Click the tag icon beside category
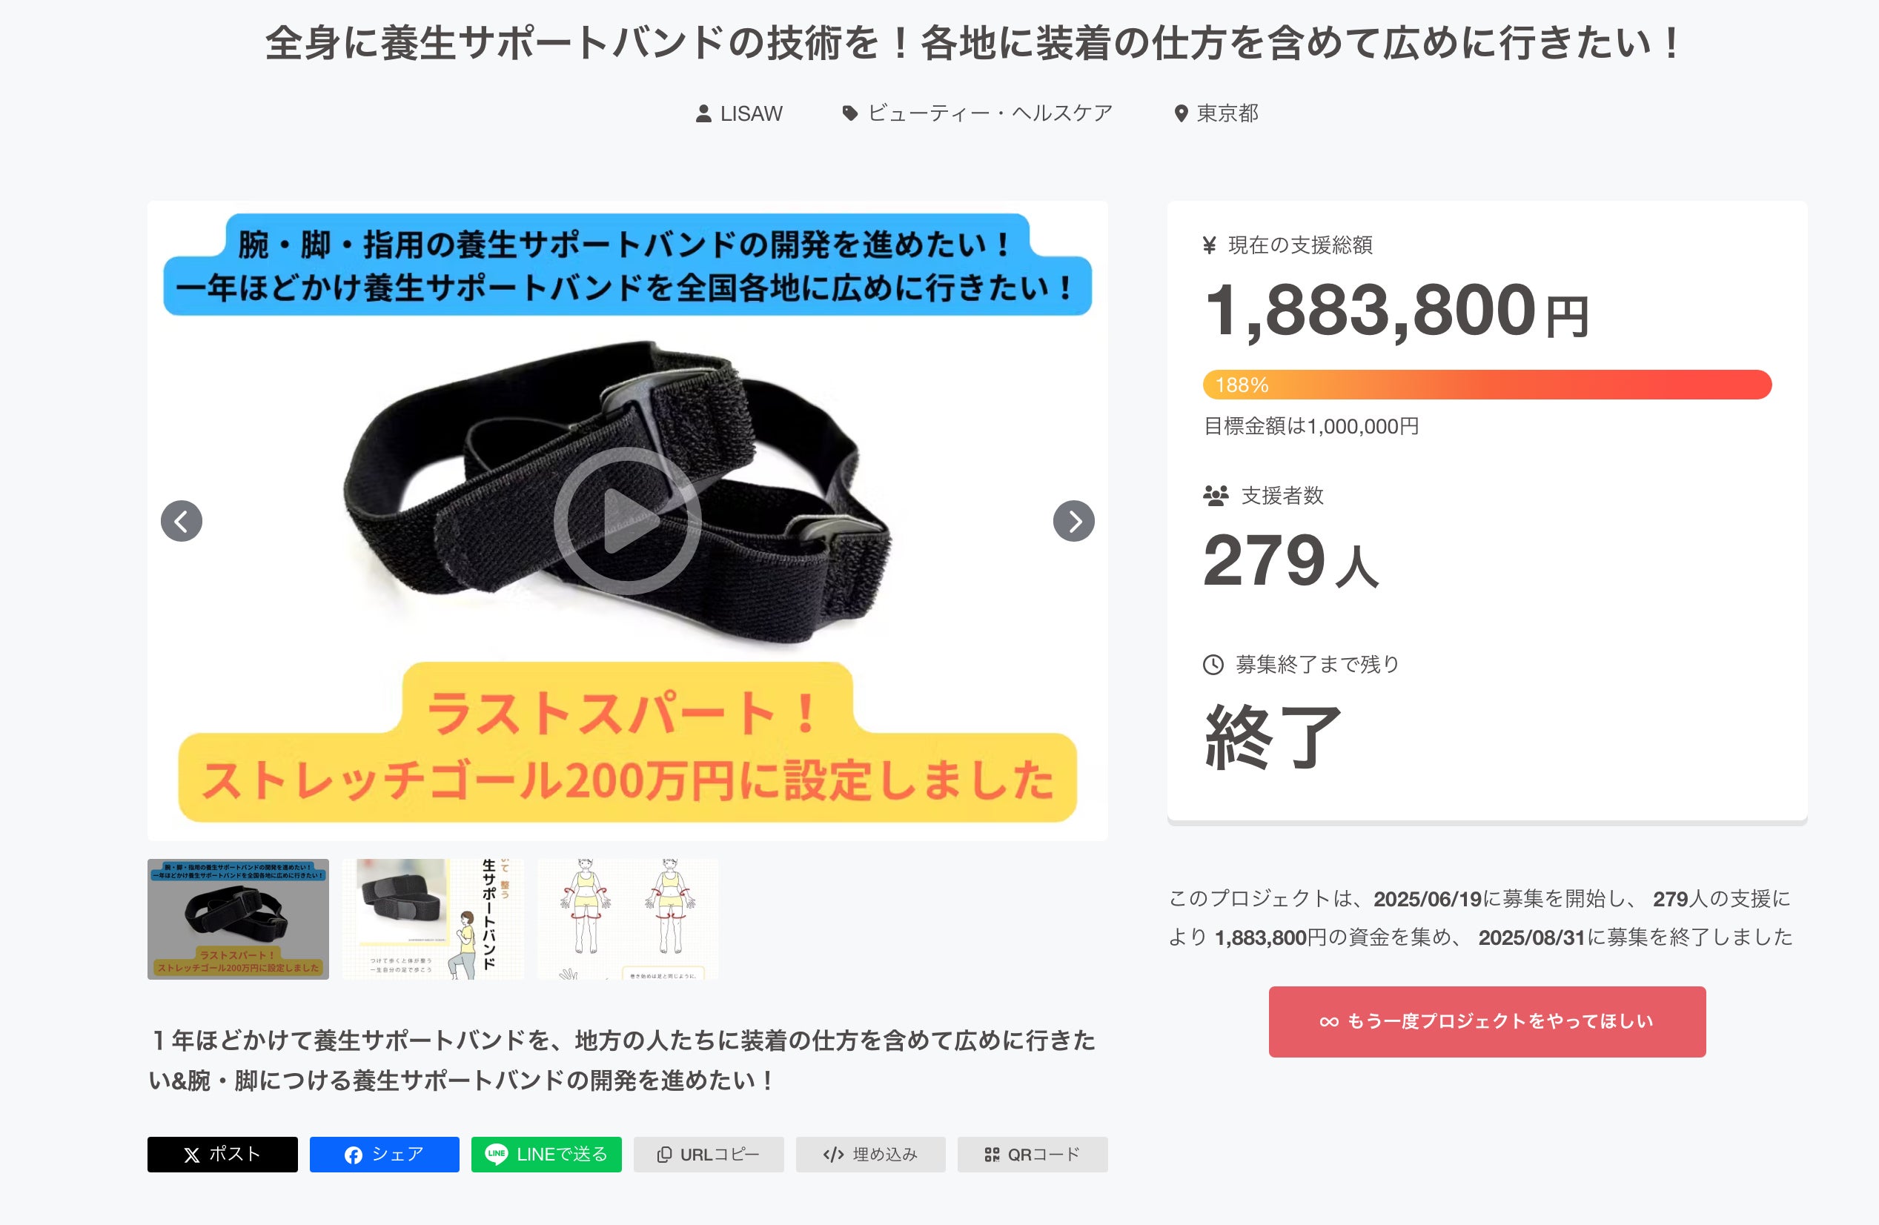Screen dimensions: 1879x1225 coord(849,113)
